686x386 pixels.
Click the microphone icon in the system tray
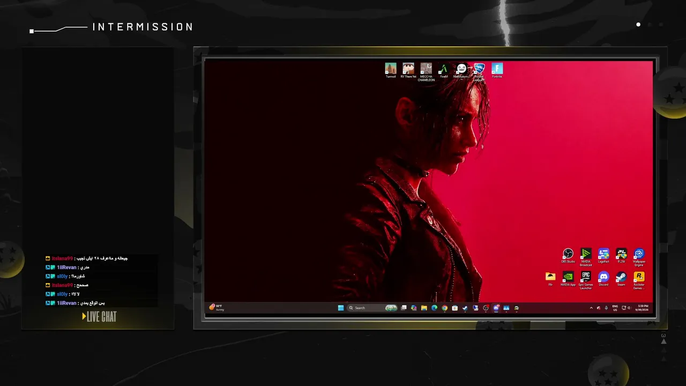pos(606,308)
